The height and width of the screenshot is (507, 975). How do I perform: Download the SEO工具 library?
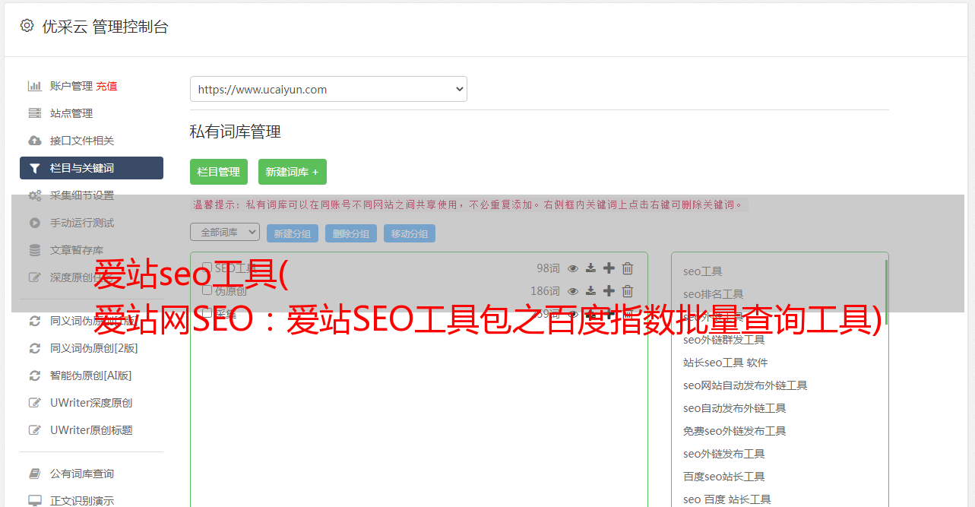point(590,268)
